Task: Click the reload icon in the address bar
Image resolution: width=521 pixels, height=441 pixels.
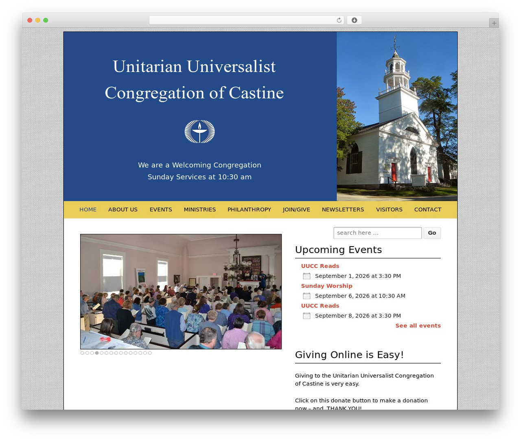Action: pos(339,20)
